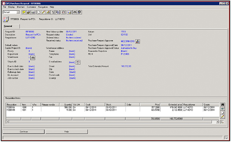Sort by the Item column header
This screenshot has height=142, width=231.
click(x=26, y=105)
